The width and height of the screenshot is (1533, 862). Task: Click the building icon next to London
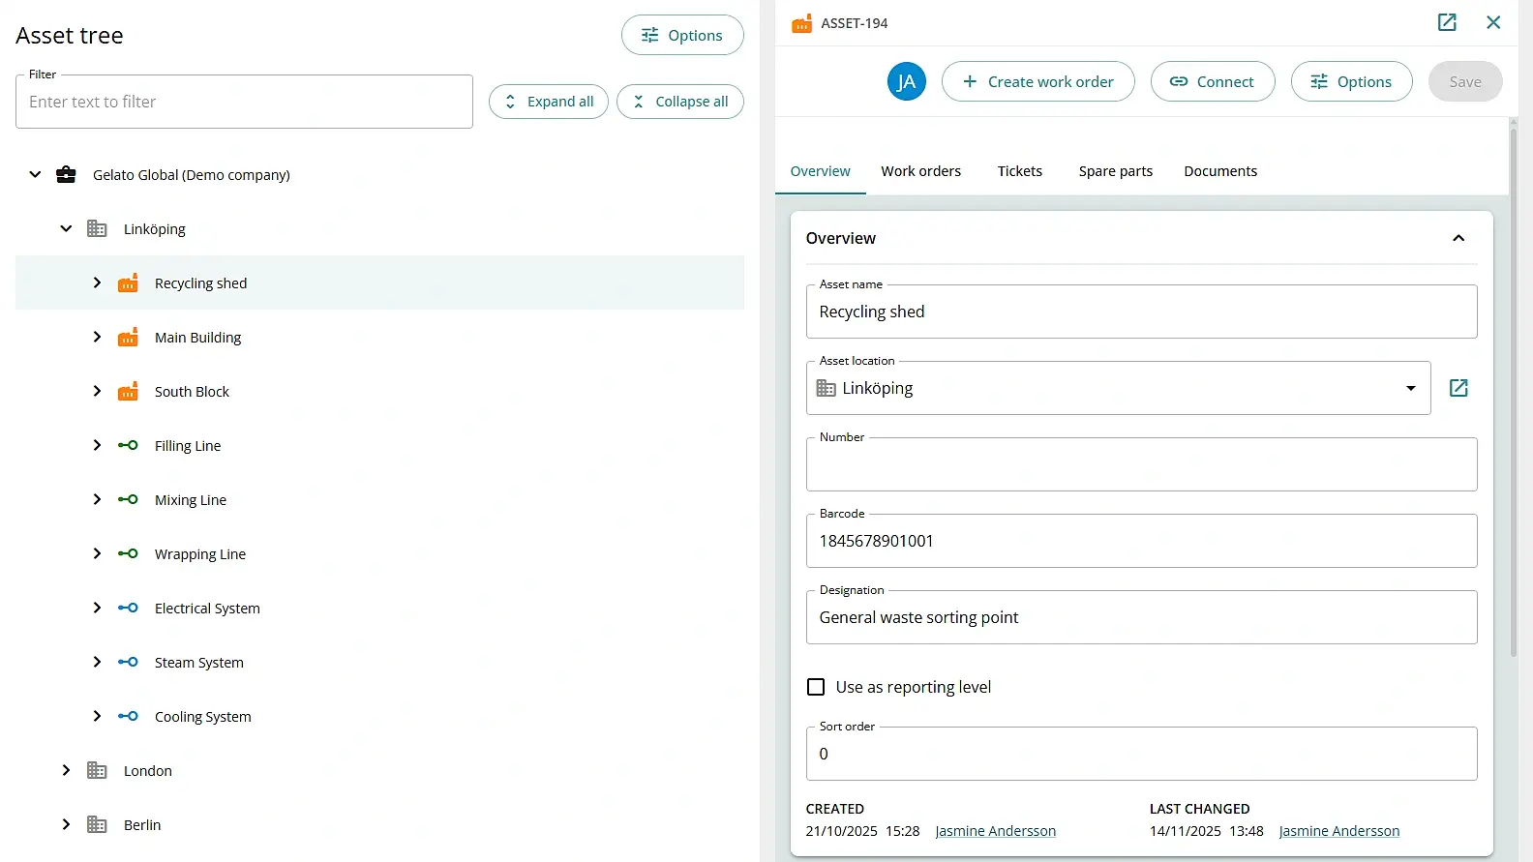97,771
